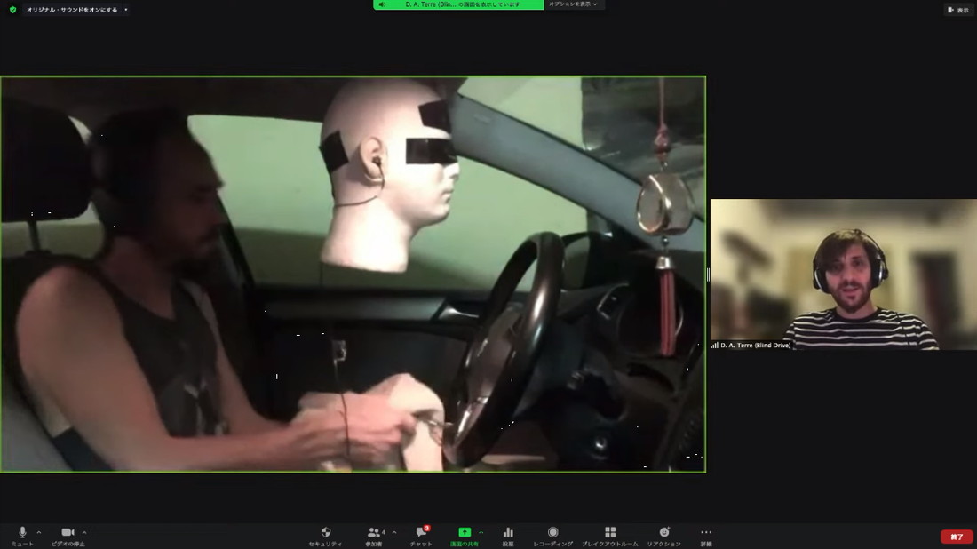Open the Polls icon
The image size is (977, 549).
[508, 534]
